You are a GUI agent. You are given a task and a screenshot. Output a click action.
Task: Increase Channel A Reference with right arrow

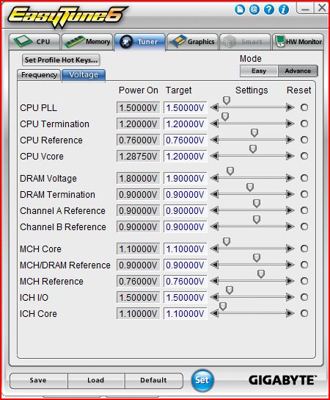290,210
